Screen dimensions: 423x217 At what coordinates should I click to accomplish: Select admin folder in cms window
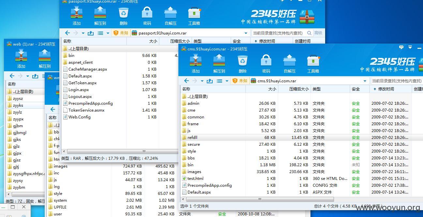click(x=302, y=103)
